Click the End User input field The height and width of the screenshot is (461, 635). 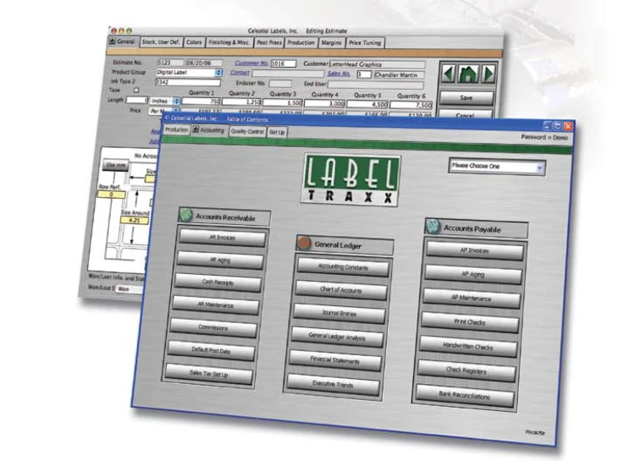(375, 85)
